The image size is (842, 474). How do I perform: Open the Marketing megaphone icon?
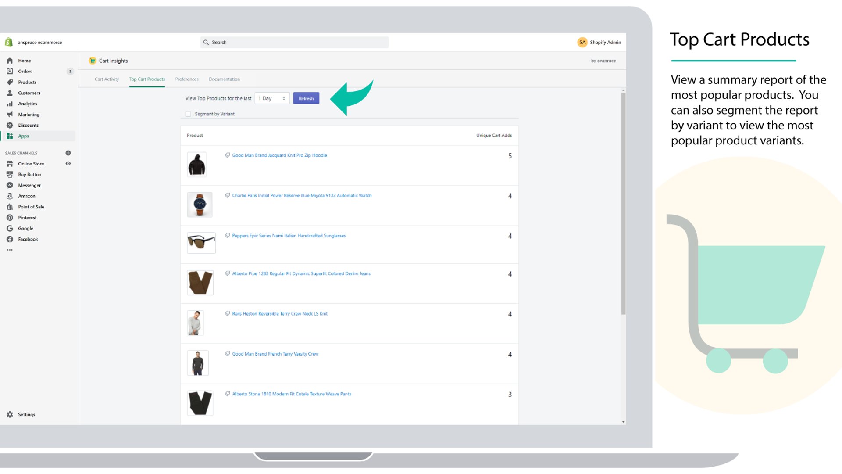click(x=10, y=115)
